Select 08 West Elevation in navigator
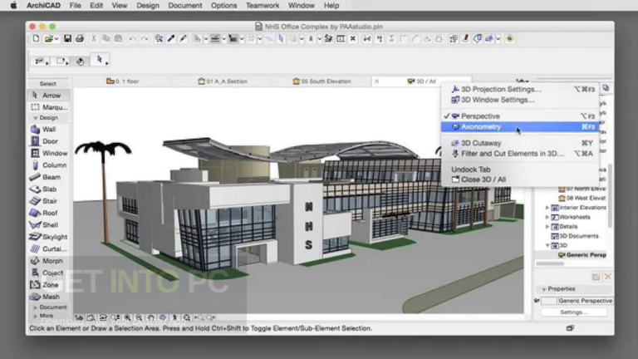The height and width of the screenshot is (359, 638). point(582,199)
